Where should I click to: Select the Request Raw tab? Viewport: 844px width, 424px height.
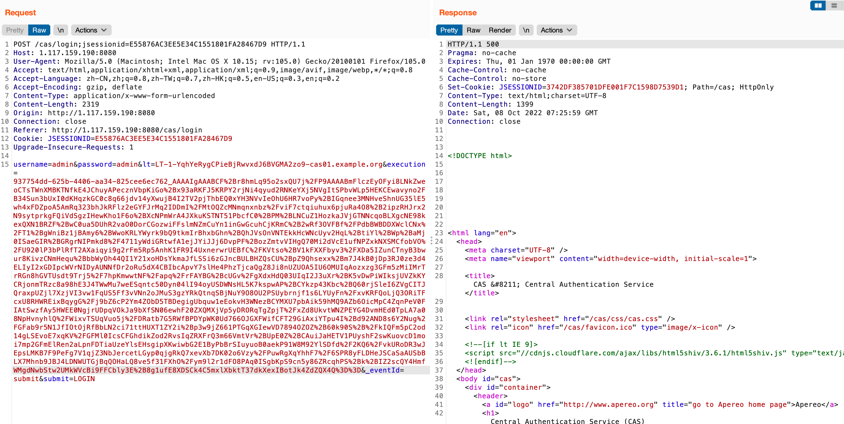click(39, 30)
